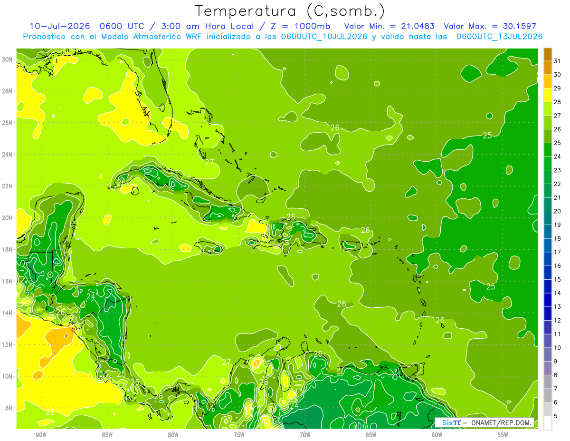This screenshot has width=570, height=441.
Task: Click the '28N' latitude axis label
Action: [x=8, y=91]
